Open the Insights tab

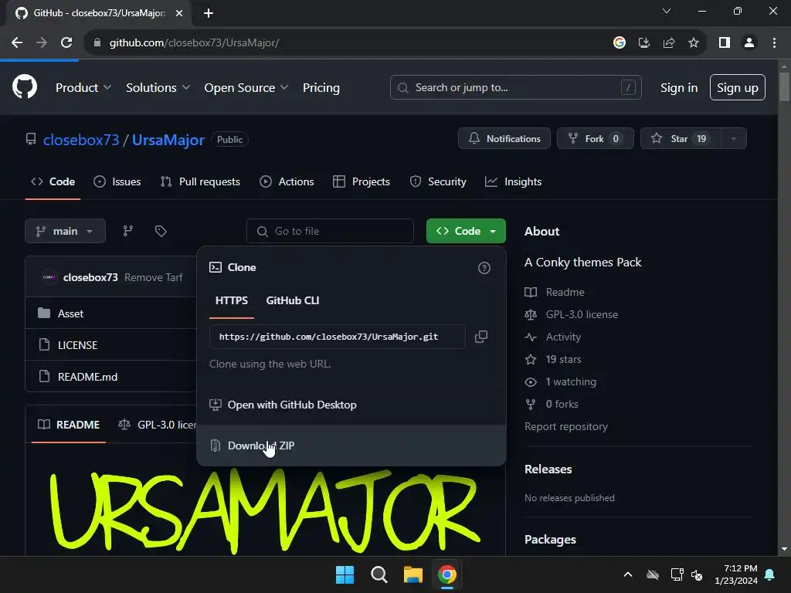513,181
